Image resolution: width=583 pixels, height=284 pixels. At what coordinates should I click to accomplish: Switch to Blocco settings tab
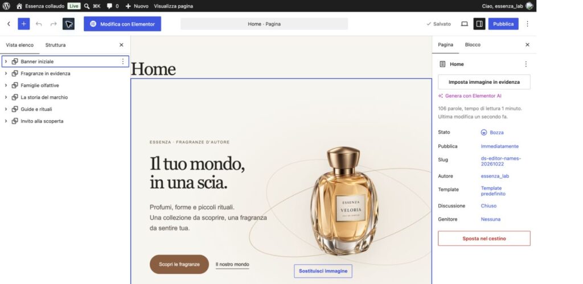click(473, 44)
